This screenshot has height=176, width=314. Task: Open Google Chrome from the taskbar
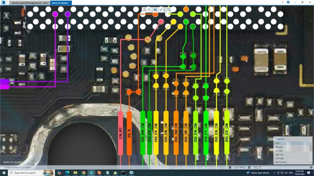(83, 173)
